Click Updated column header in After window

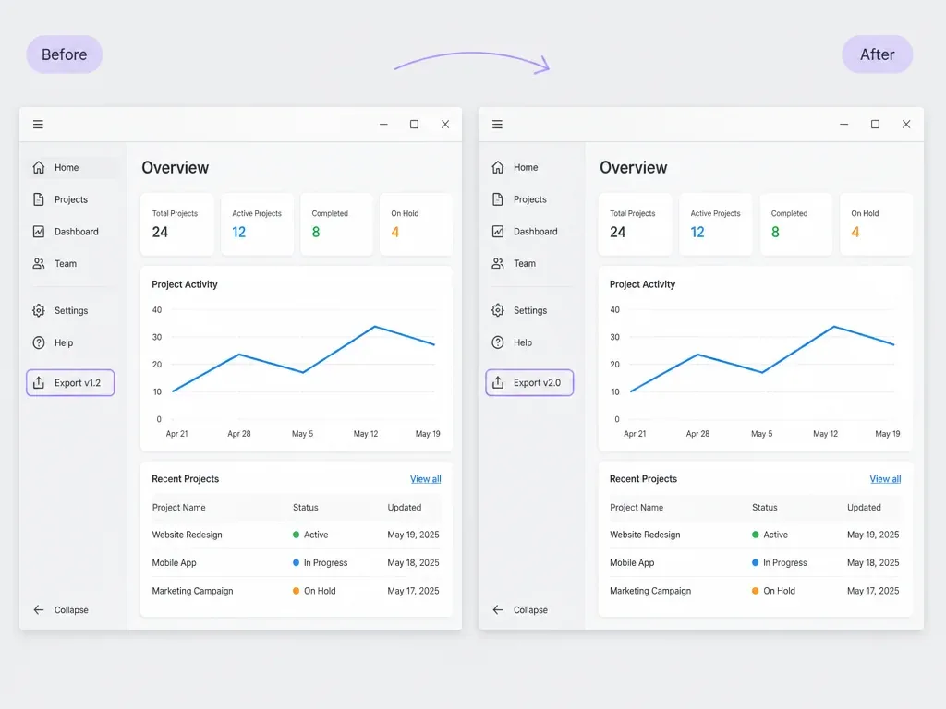pyautogui.click(x=864, y=508)
